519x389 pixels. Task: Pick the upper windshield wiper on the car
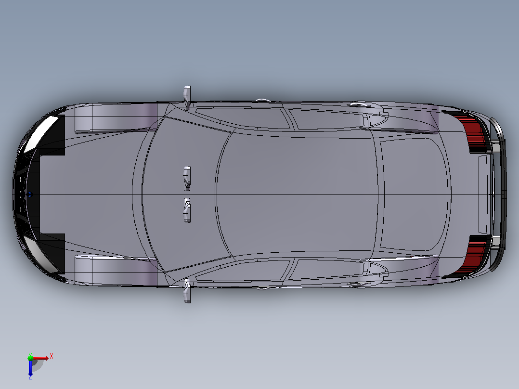187,179
